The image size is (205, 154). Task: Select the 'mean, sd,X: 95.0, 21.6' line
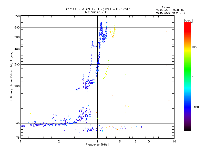pos(170,13)
